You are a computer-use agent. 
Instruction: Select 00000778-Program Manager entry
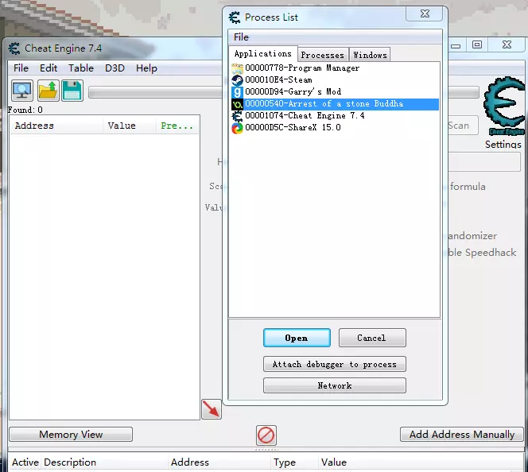coord(335,68)
